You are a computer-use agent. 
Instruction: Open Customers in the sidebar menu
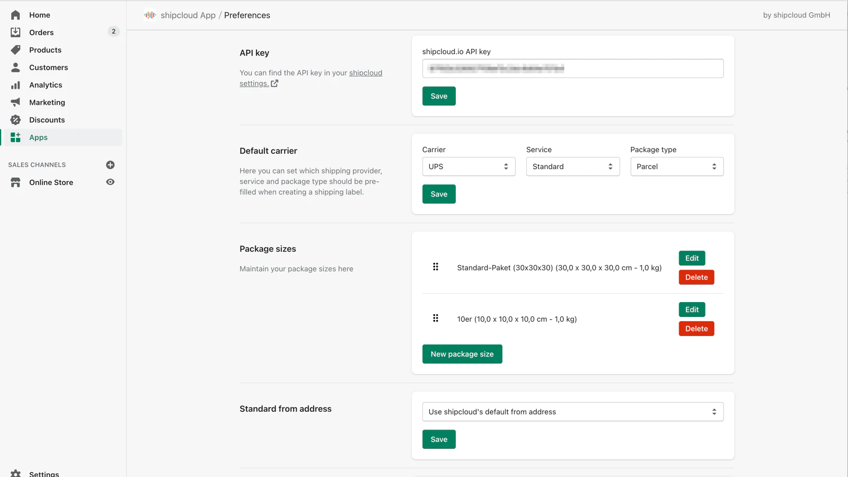(x=48, y=67)
